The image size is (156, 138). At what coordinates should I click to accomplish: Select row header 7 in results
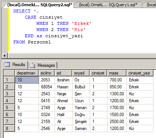click(x=9, y=122)
